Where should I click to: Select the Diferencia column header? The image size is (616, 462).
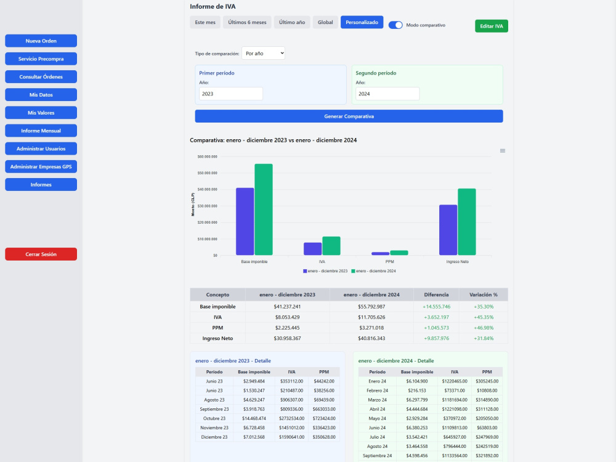(x=436, y=294)
